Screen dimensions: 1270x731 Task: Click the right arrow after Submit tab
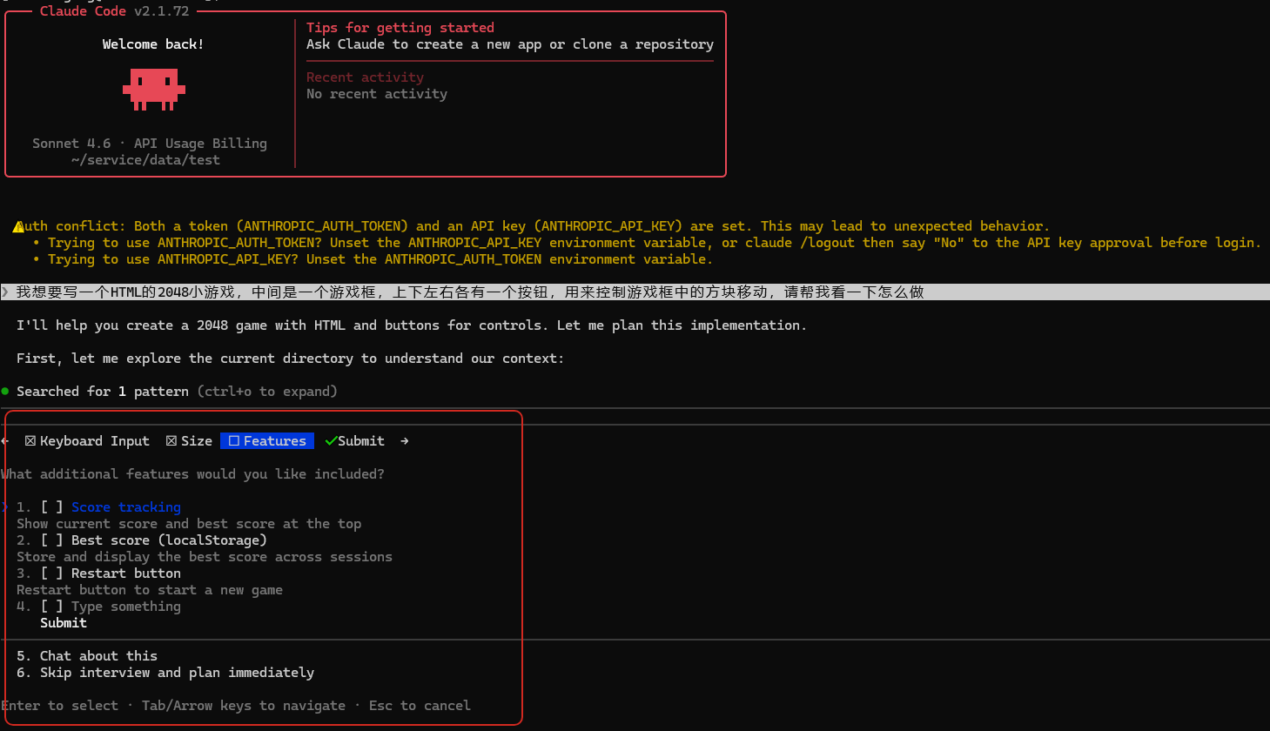[405, 441]
